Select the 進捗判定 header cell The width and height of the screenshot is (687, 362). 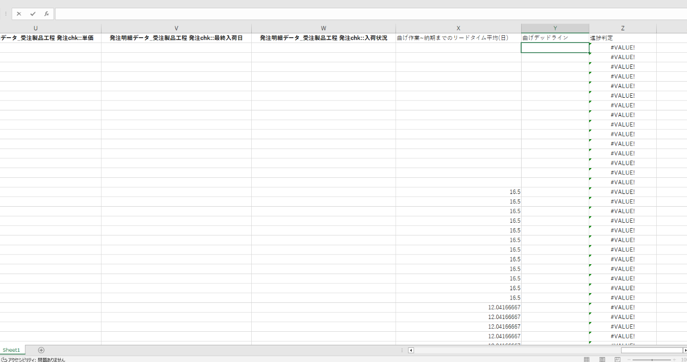623,38
